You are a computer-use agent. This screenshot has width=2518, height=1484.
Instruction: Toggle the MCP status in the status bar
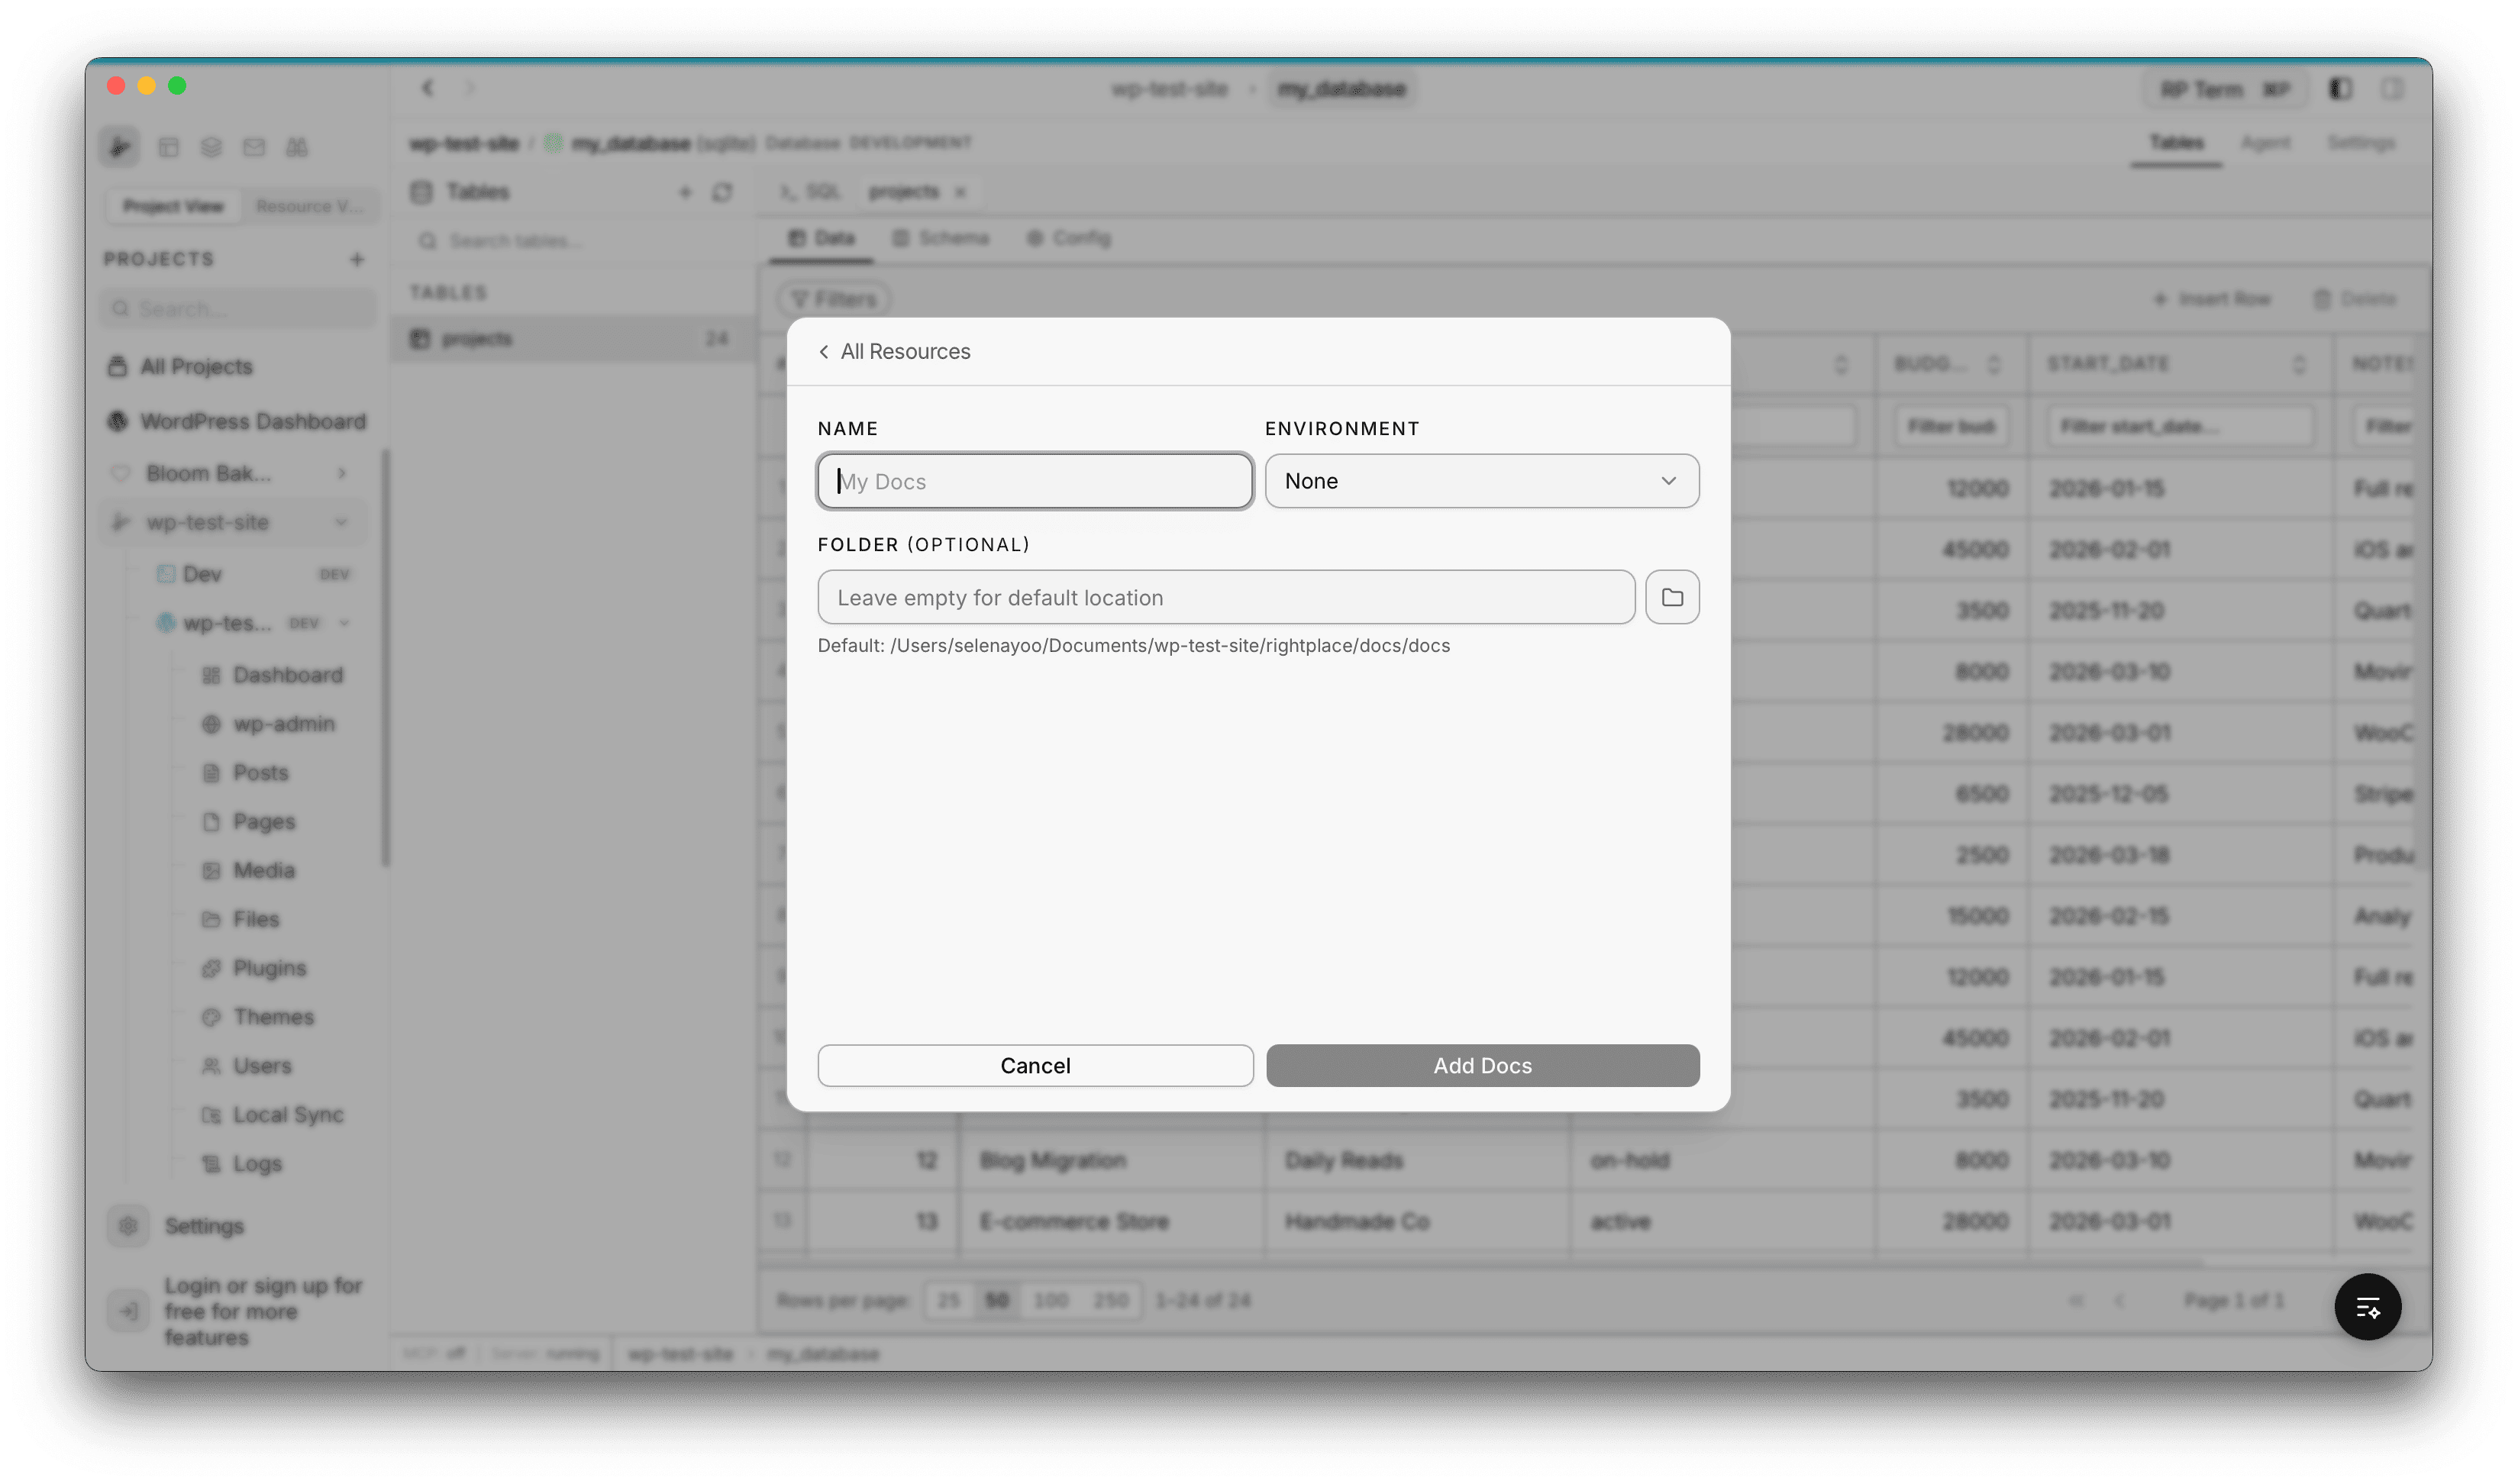click(433, 1353)
